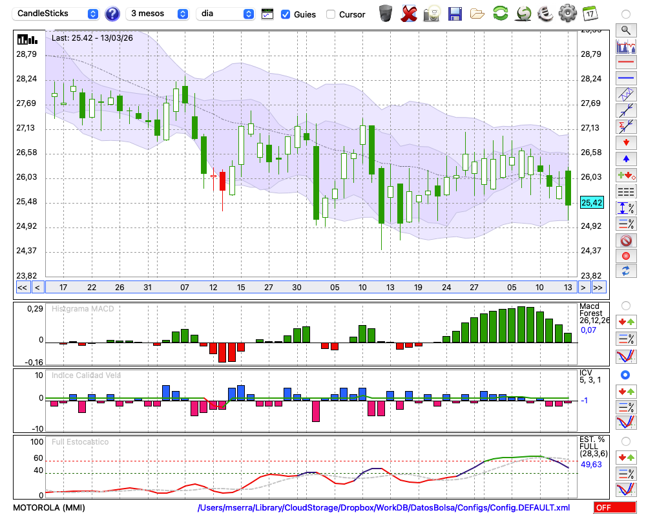Toggle the red OFF switch
Image resolution: width=646 pixels, height=517 pixels.
click(x=615, y=507)
